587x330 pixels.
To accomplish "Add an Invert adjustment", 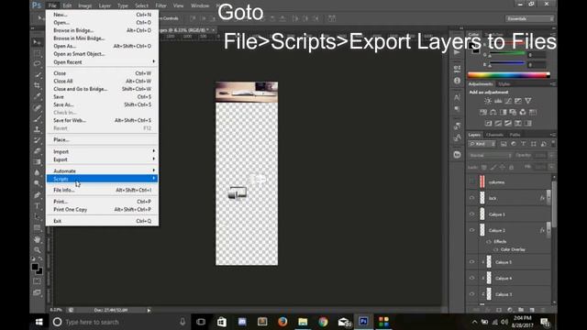I will click(x=489, y=123).
